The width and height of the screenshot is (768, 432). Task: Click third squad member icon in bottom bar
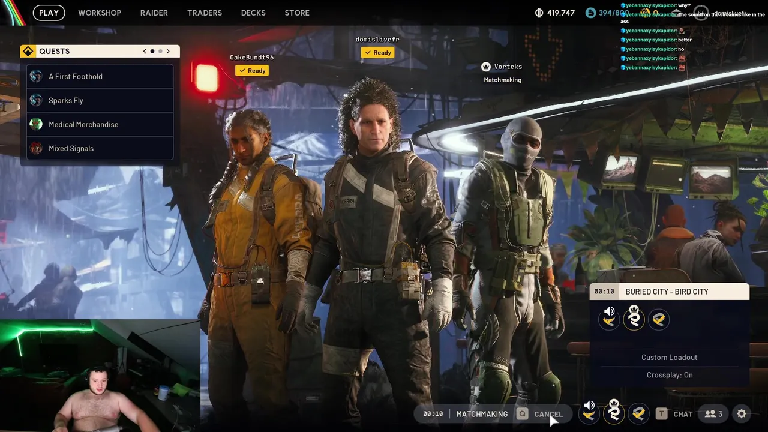[x=639, y=413]
